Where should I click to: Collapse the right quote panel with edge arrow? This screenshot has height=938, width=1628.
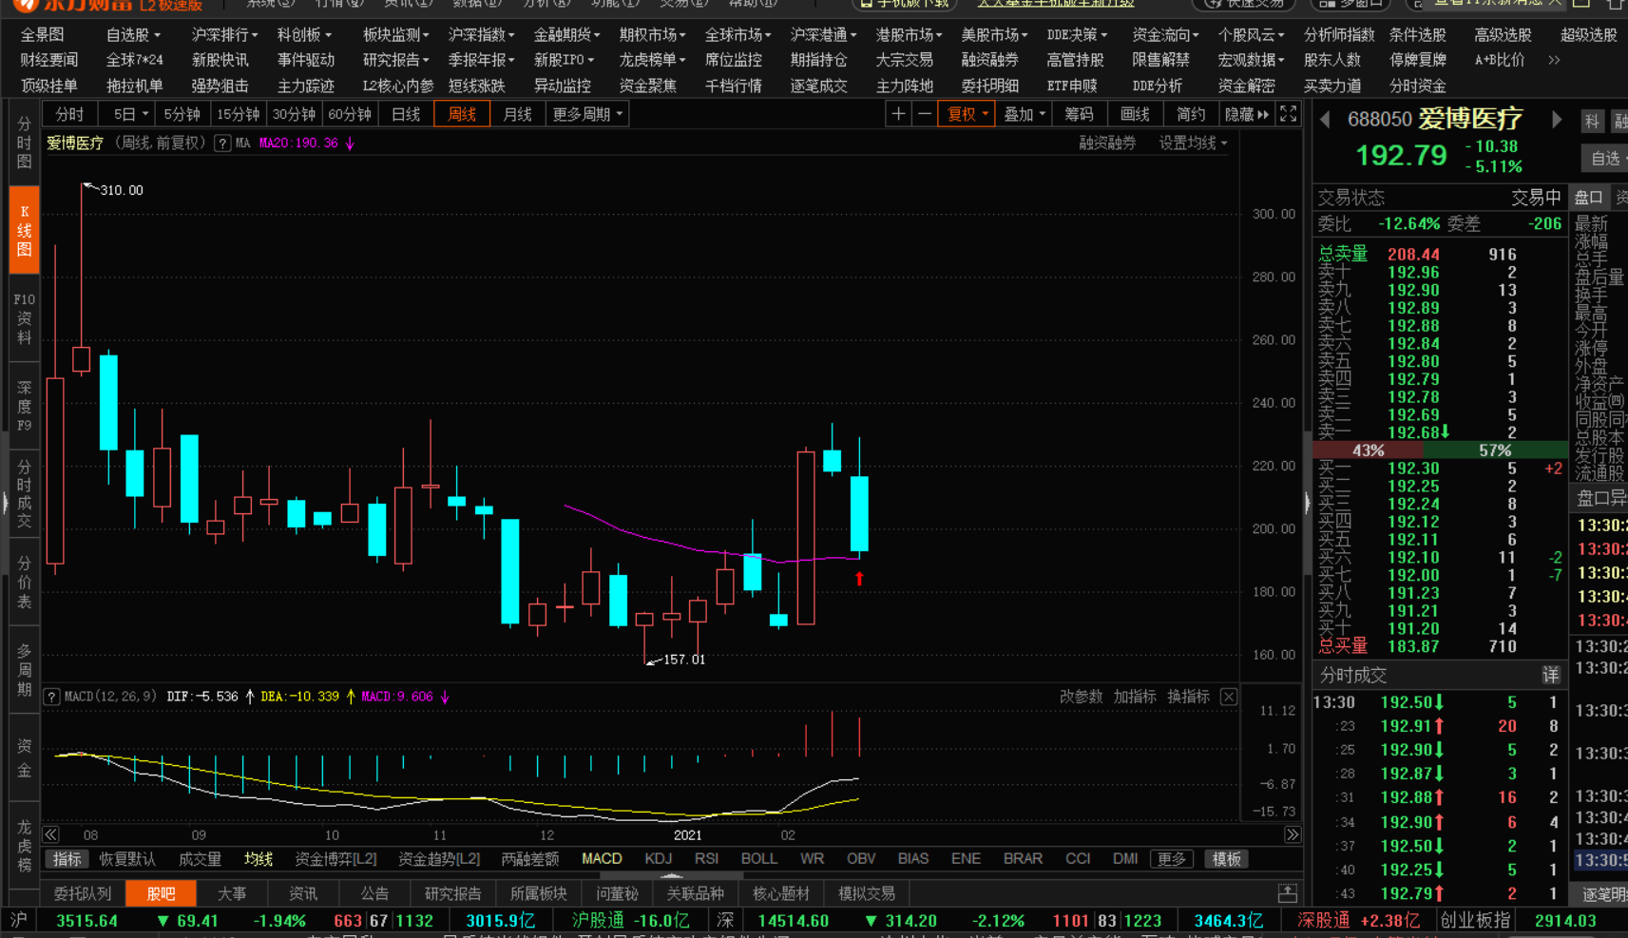click(x=1308, y=502)
